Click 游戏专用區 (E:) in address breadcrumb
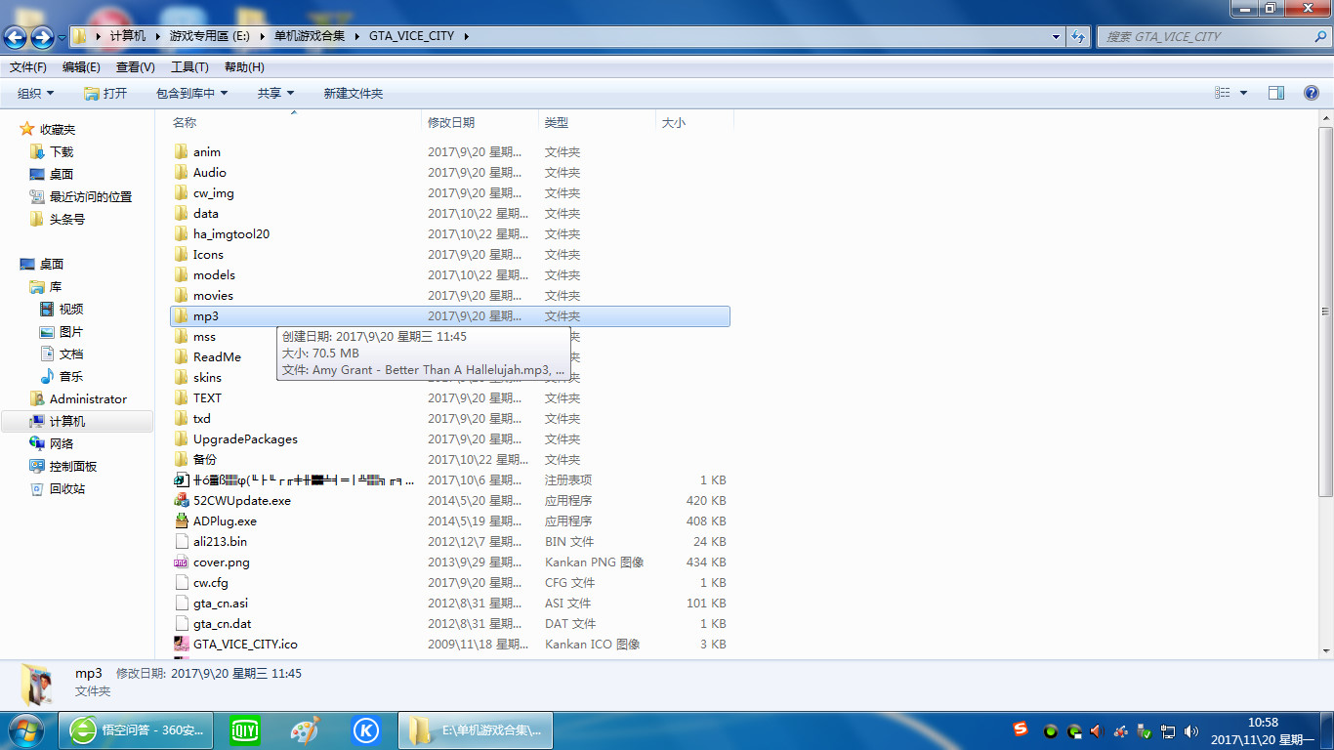The height and width of the screenshot is (750, 1334). point(208,36)
